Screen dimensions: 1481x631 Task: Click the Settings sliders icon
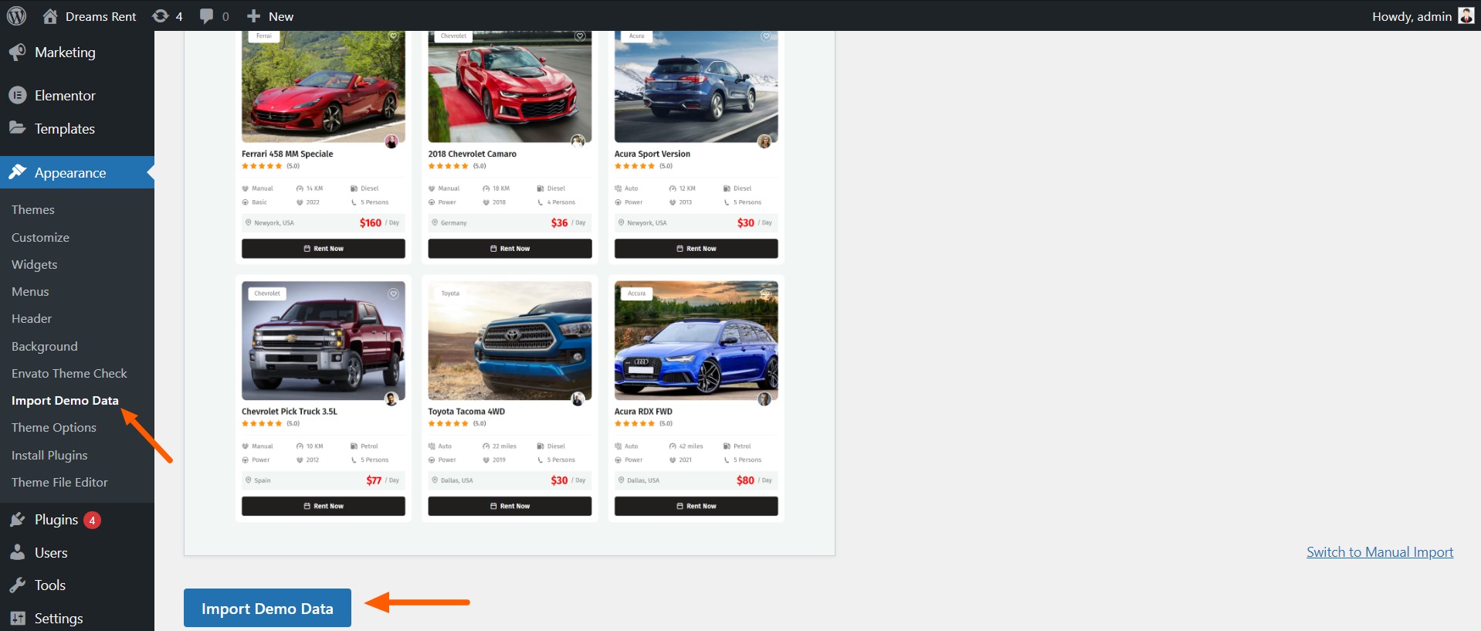[x=17, y=618]
